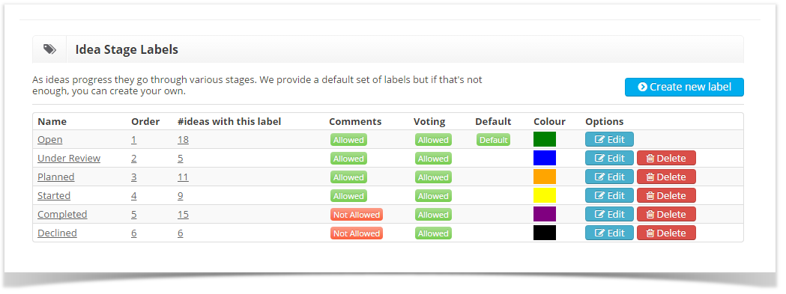The width and height of the screenshot is (786, 294).
Task: Click the Not Allowed comments badge for Completed
Action: (357, 215)
